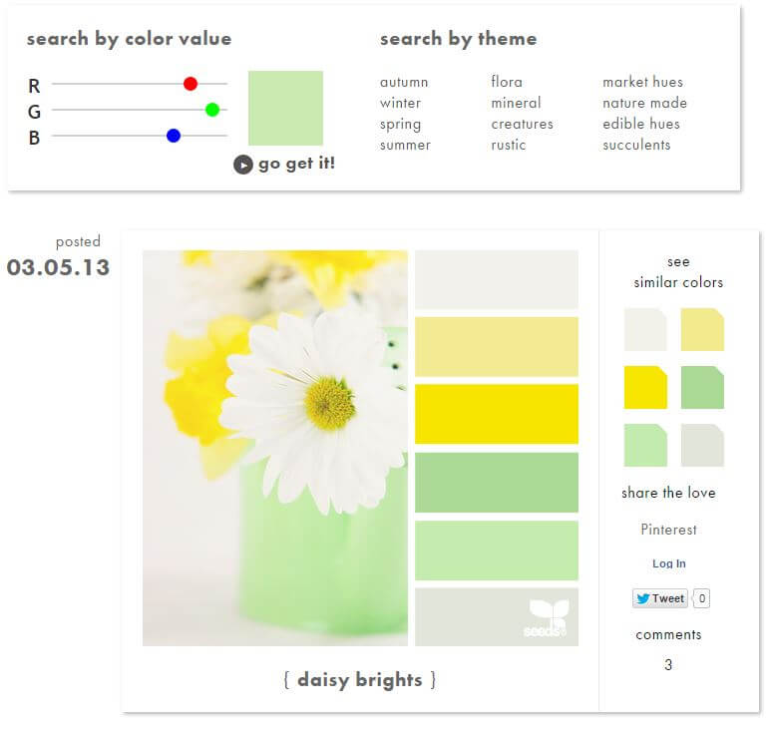Viewport: 771px width, 734px height.
Task: Browse the succulents theme
Action: [x=636, y=145]
